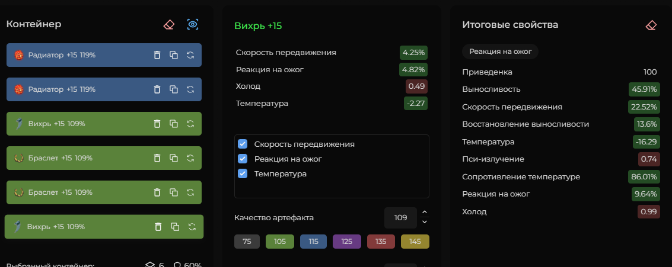
Task: Click the quality value field showing 109
Action: pos(400,218)
